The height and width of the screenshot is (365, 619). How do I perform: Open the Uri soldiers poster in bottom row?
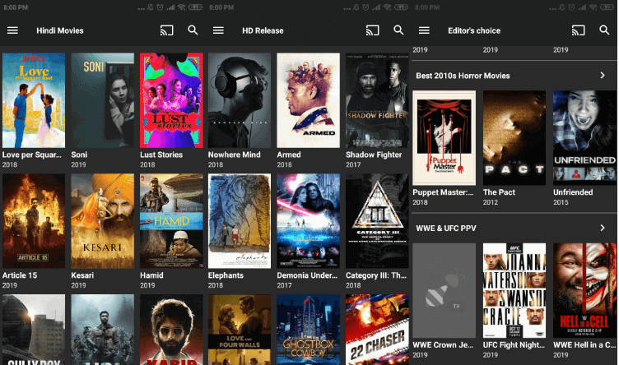click(x=103, y=330)
